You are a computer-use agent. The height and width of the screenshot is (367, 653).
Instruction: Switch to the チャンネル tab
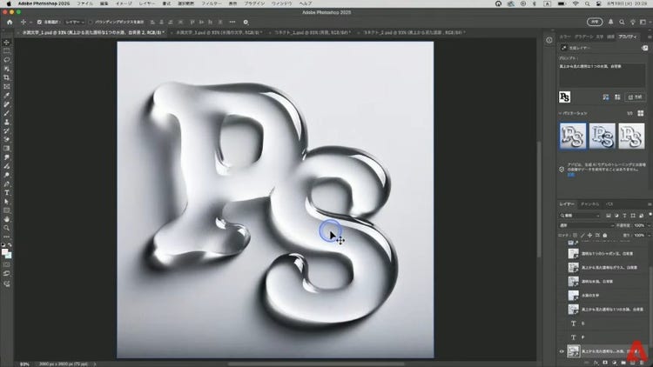[589, 204]
